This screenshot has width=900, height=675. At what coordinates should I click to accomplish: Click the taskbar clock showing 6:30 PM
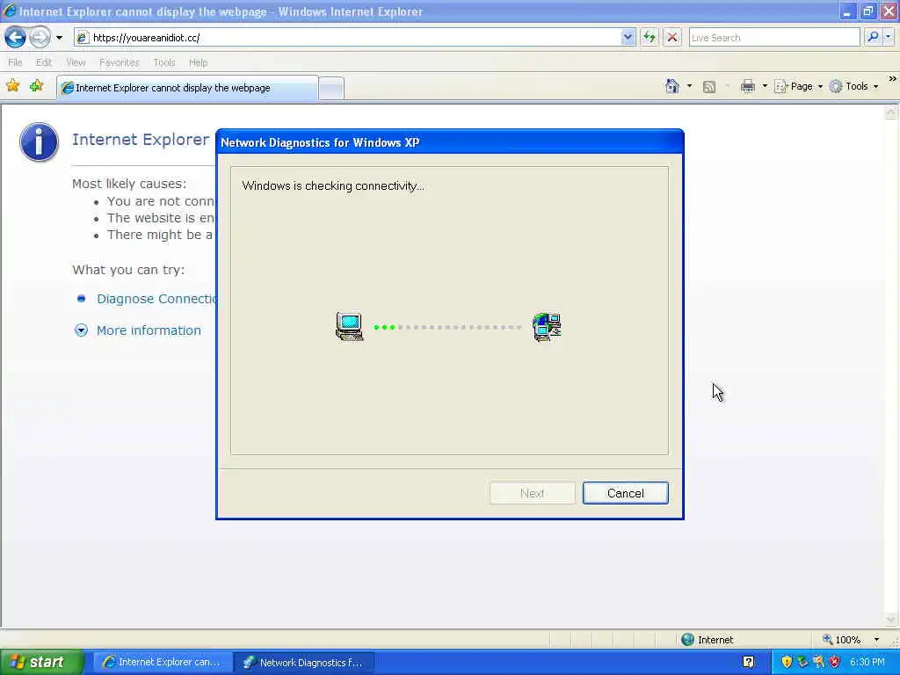[x=867, y=663]
